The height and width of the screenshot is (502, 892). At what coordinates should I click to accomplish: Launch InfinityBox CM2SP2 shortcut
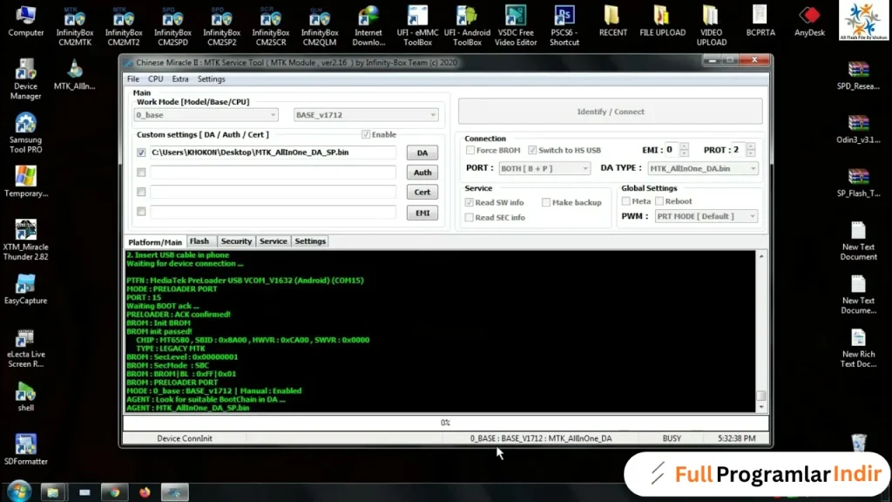221,26
